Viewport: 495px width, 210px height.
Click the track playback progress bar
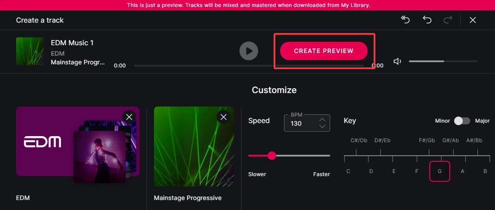[249, 66]
